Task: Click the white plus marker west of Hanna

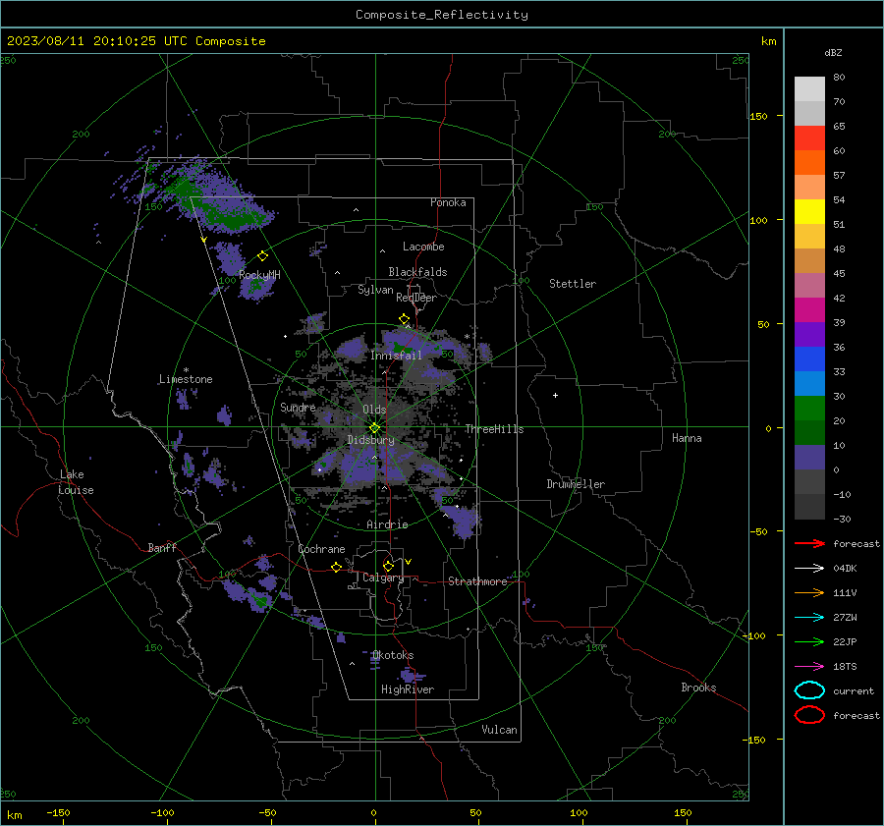Action: [555, 395]
